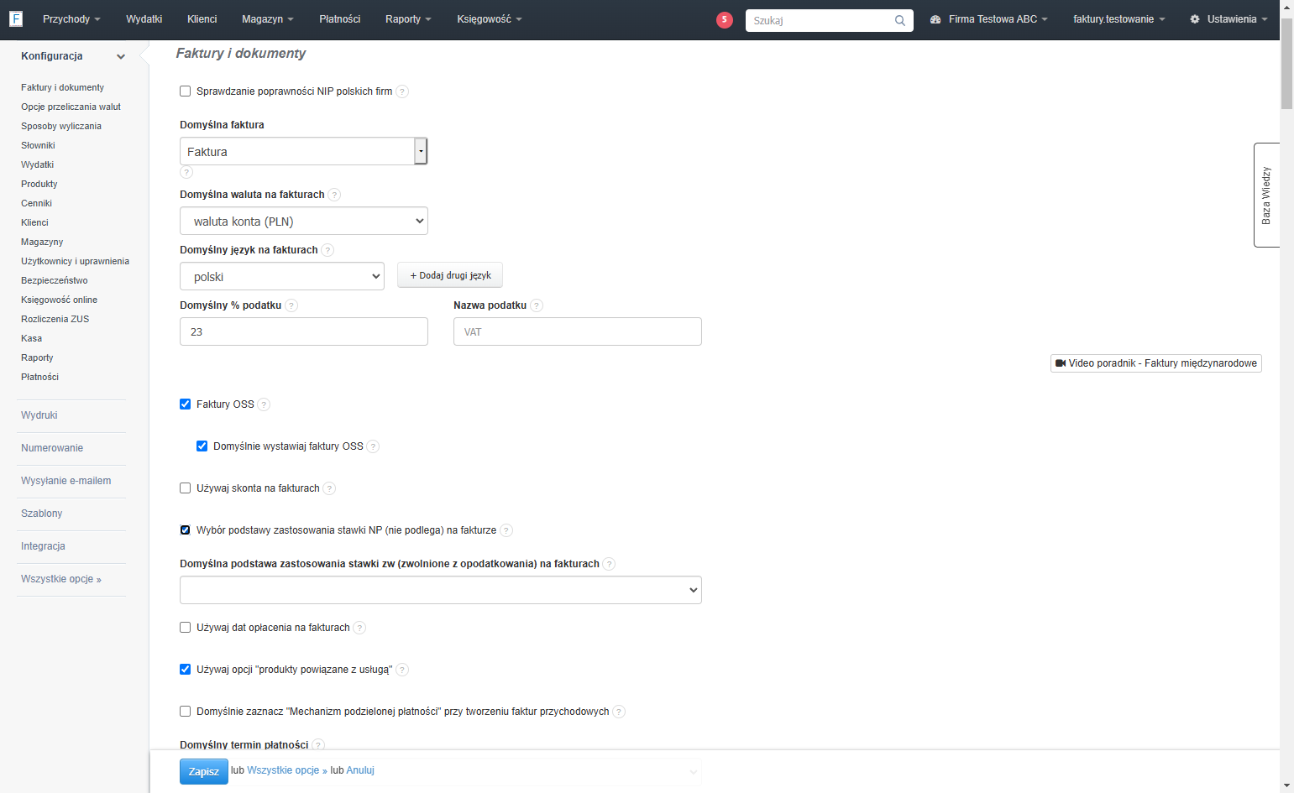Click the Zapisz button
1294x793 pixels.
click(x=204, y=771)
